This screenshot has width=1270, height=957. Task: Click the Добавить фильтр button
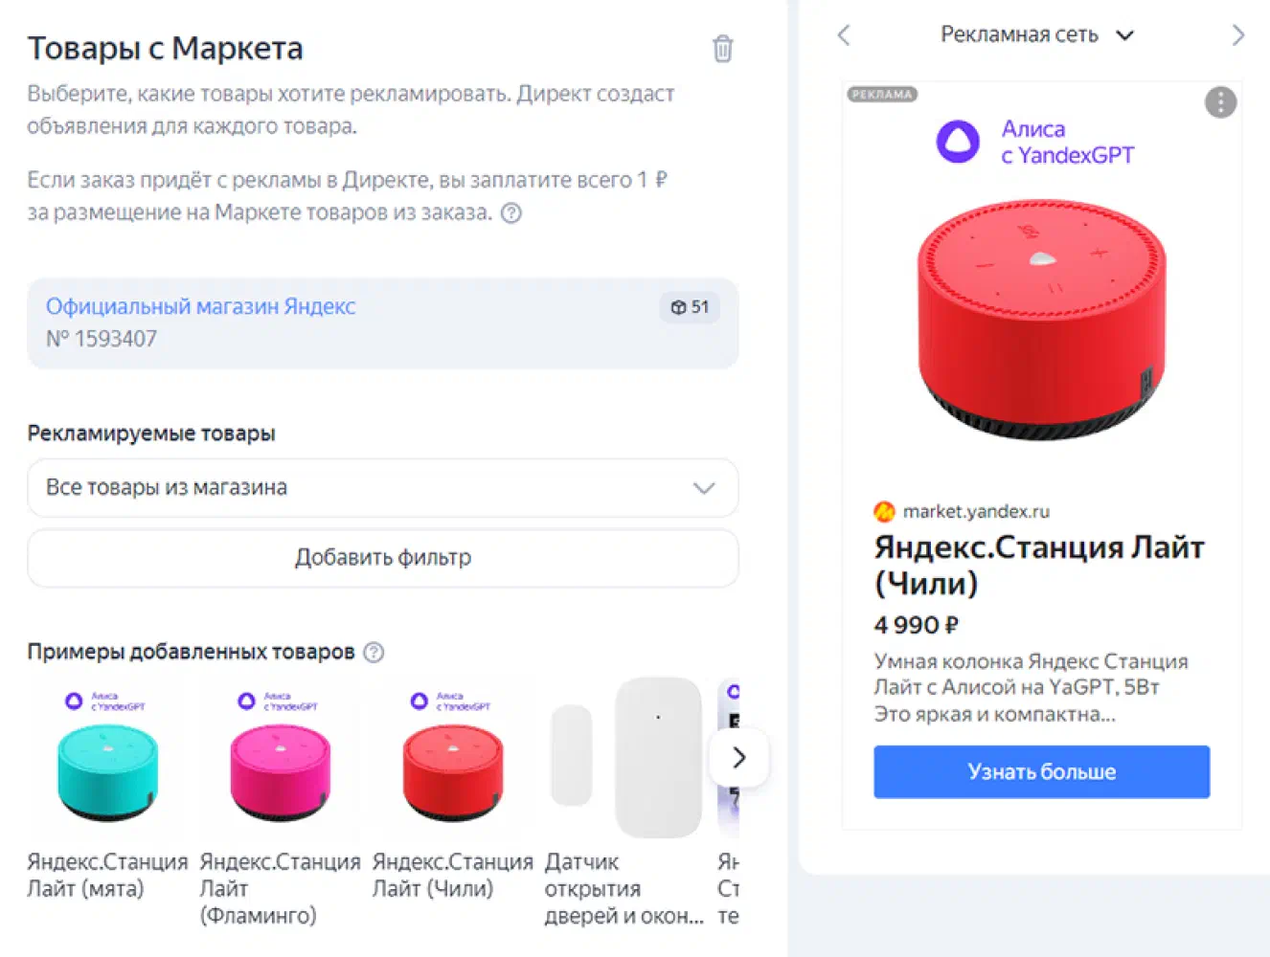click(x=383, y=558)
